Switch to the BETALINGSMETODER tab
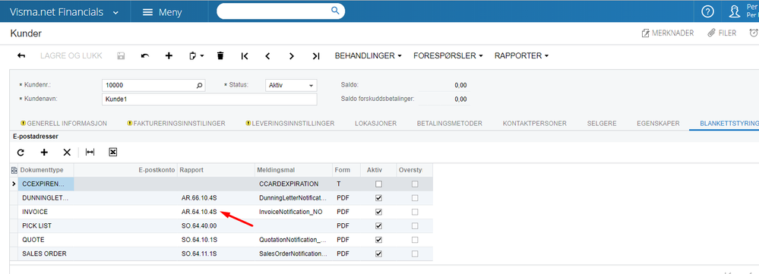759x274 pixels. click(449, 123)
